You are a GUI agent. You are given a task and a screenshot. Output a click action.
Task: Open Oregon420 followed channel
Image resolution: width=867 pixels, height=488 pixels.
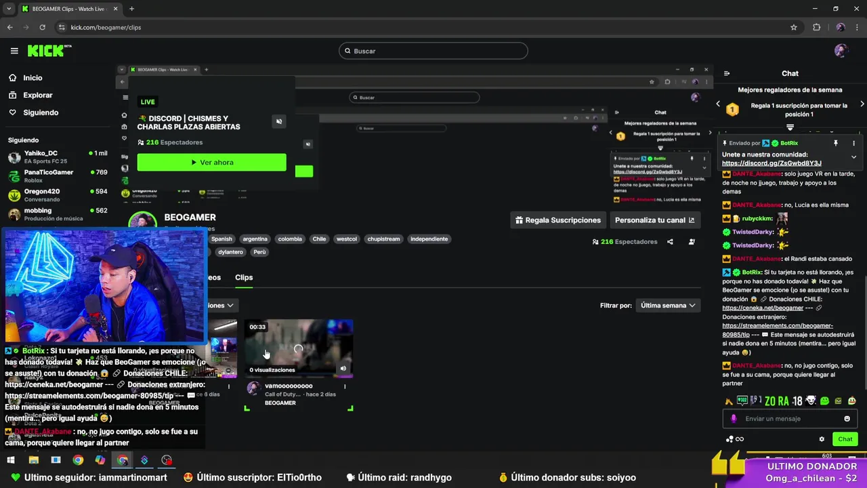tap(58, 195)
